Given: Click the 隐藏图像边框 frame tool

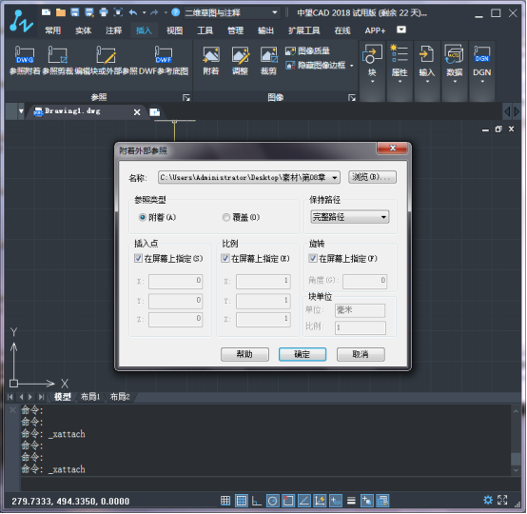Looking at the screenshot, I should (315, 65).
